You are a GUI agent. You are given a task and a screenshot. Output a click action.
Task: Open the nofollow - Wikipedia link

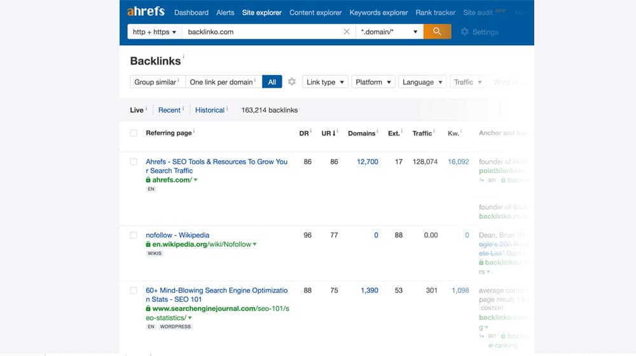177,235
